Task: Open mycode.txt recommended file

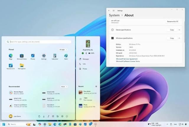Action: coord(51,106)
